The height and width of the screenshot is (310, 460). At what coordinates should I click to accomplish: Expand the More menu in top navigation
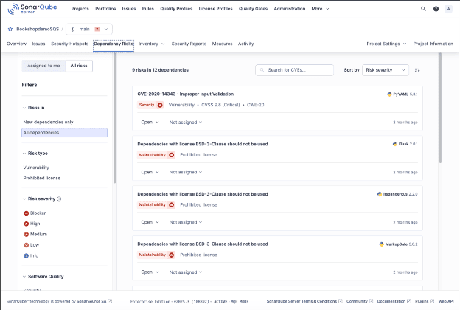[320, 9]
